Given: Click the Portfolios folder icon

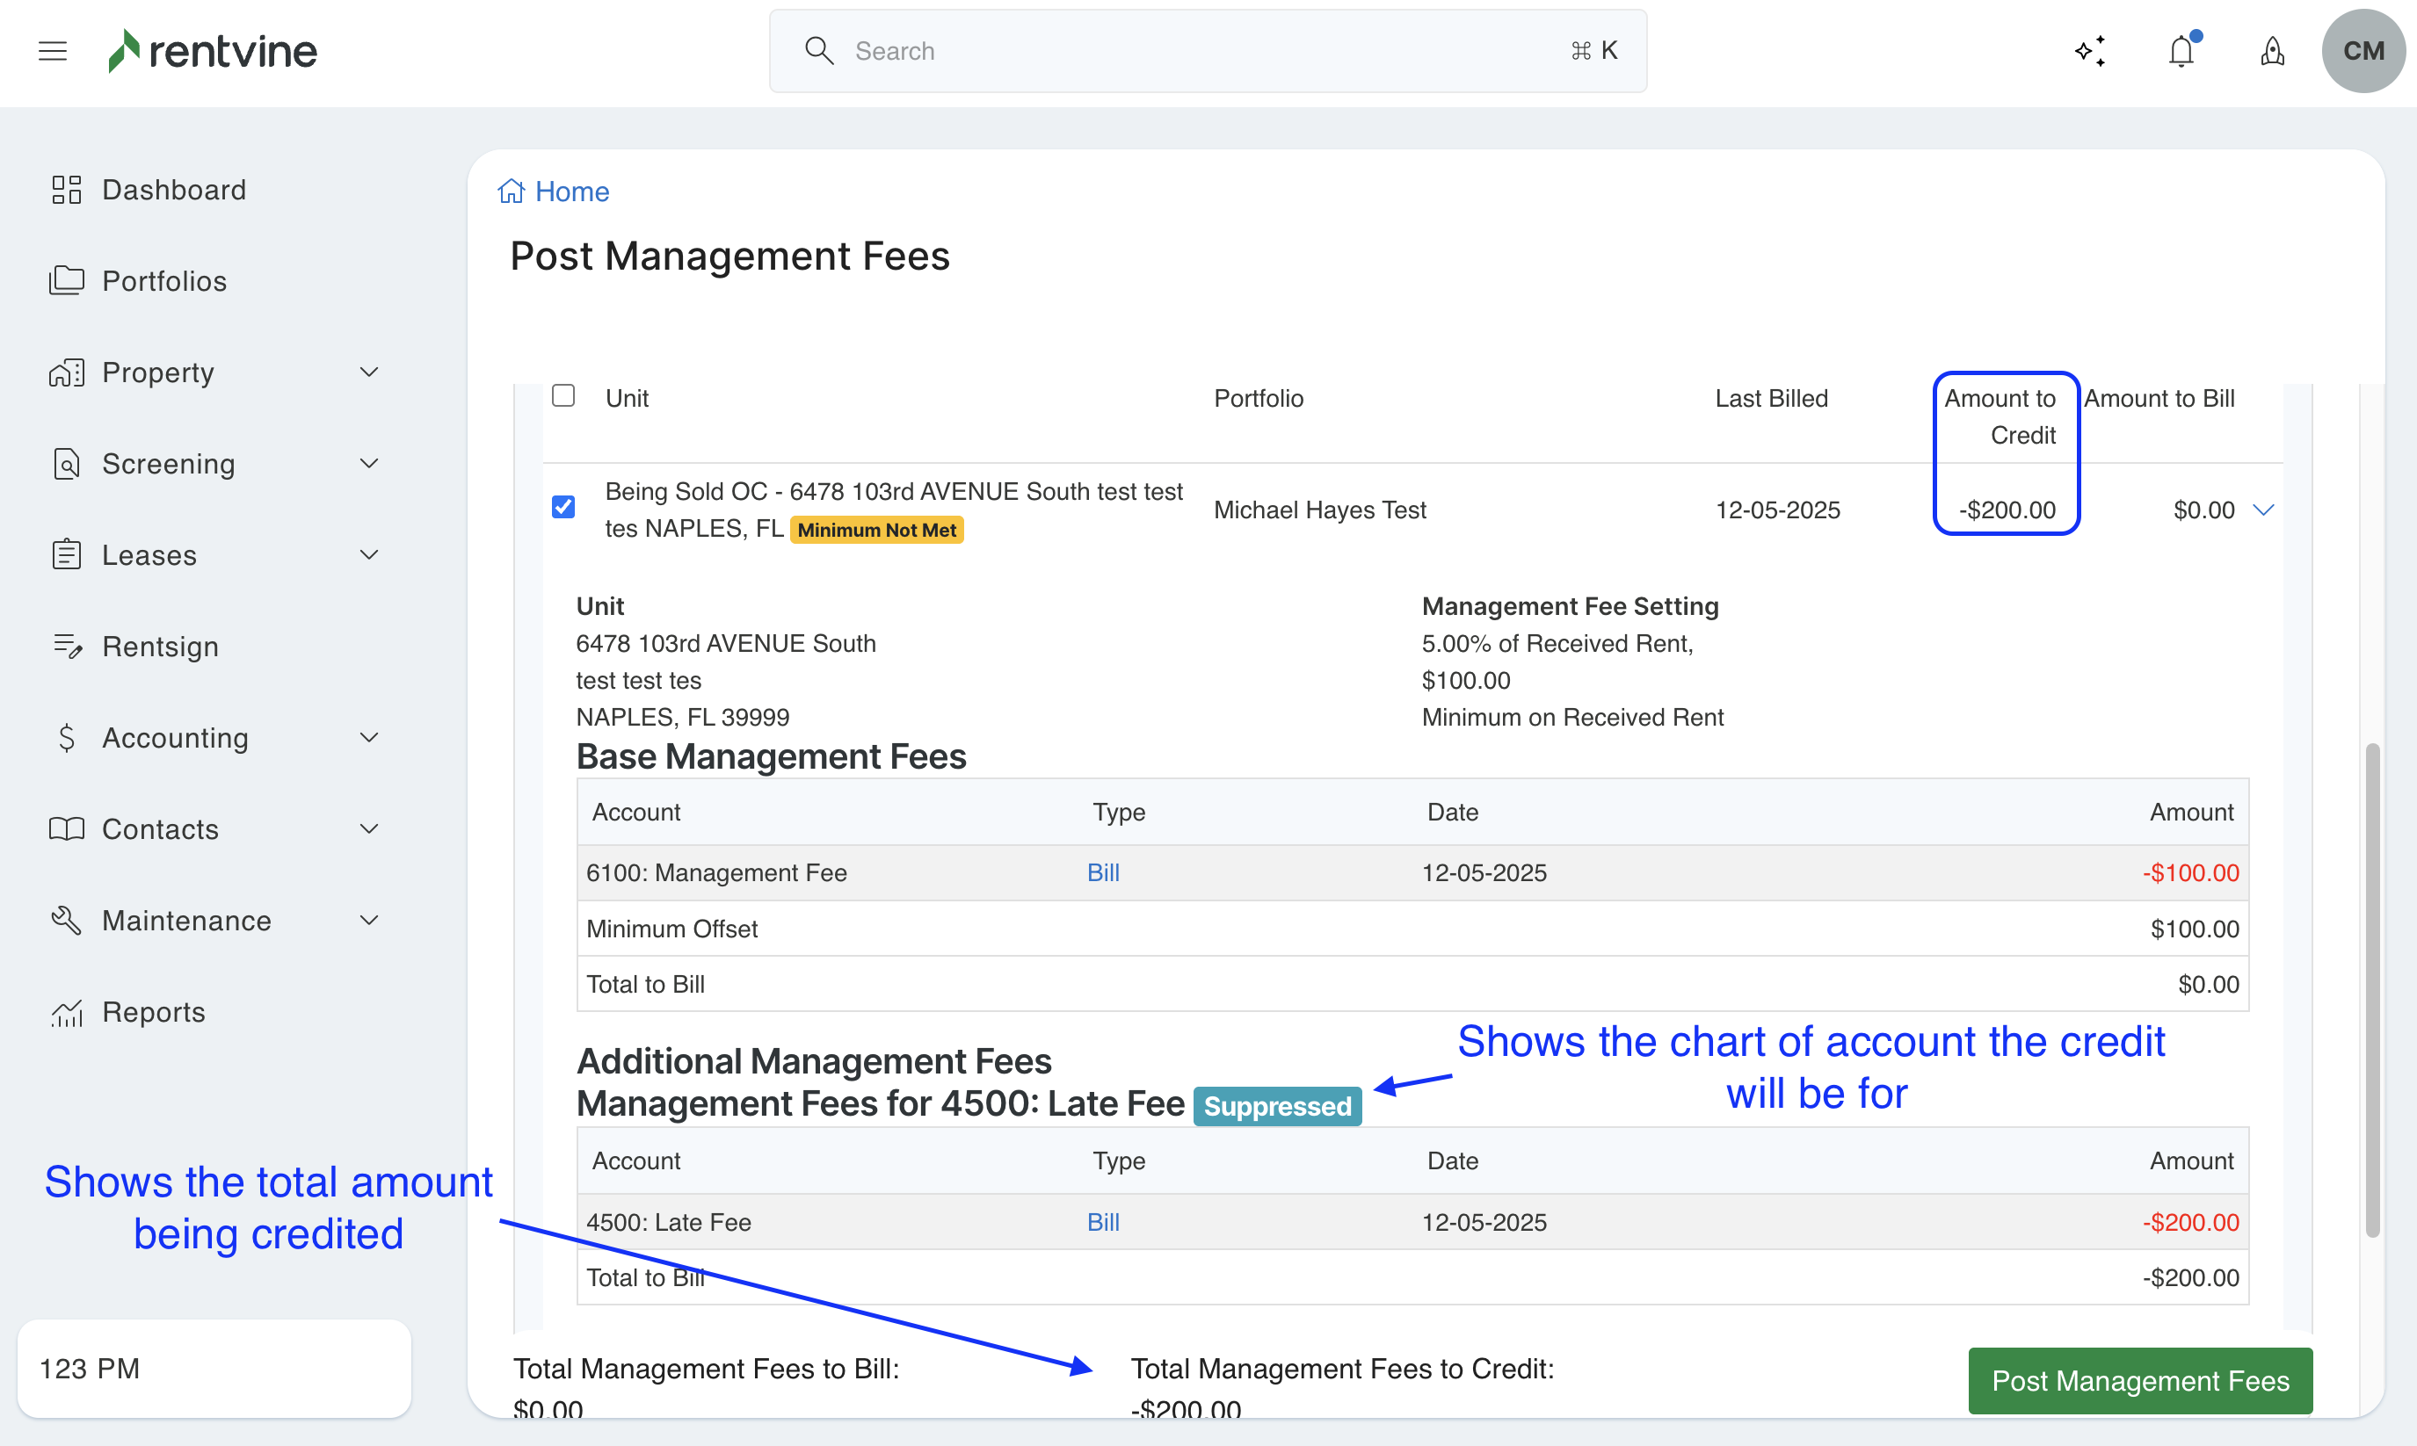Looking at the screenshot, I should (66, 280).
